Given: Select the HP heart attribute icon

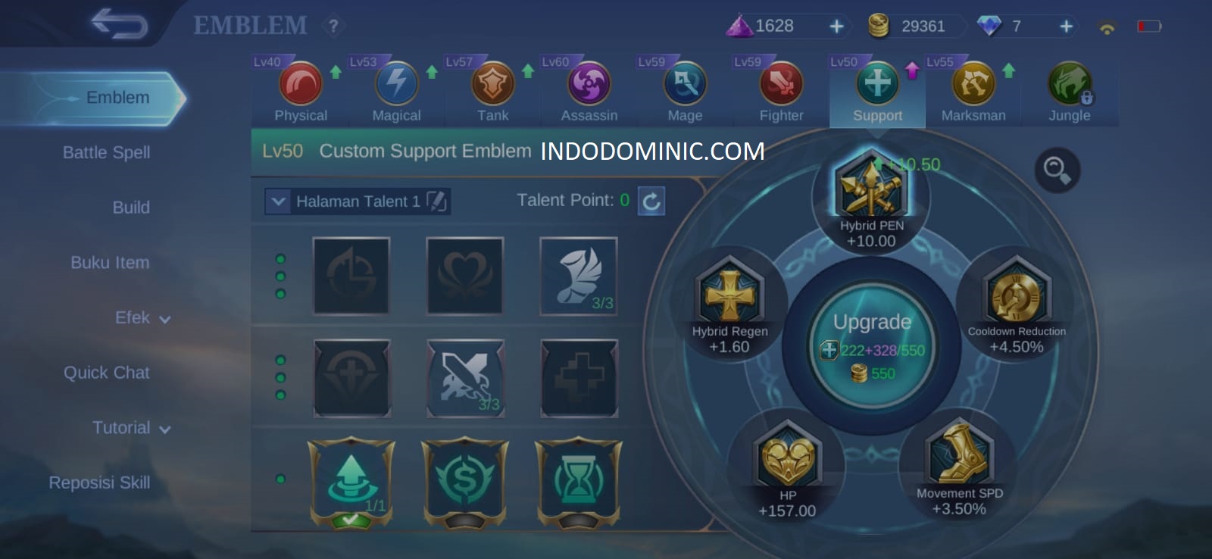Looking at the screenshot, I should 788,454.
